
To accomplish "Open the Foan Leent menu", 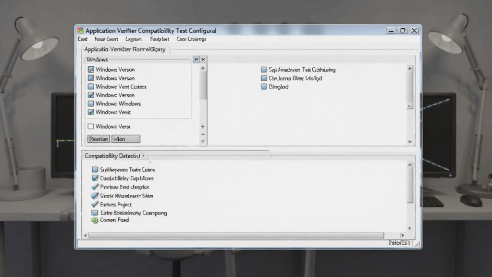I will [x=106, y=39].
